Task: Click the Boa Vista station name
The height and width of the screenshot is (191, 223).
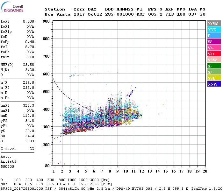Action: pos(58,14)
